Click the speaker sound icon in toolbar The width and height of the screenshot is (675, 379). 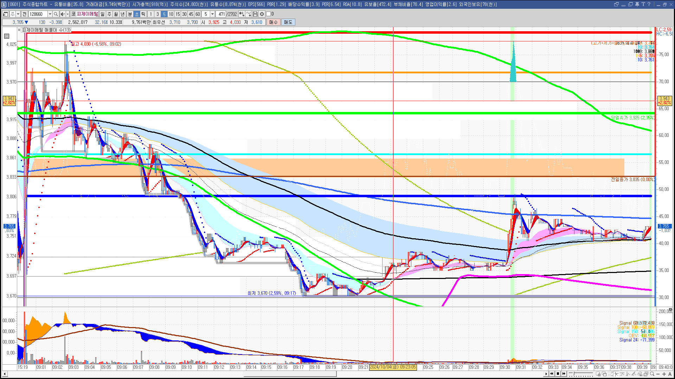point(63,14)
